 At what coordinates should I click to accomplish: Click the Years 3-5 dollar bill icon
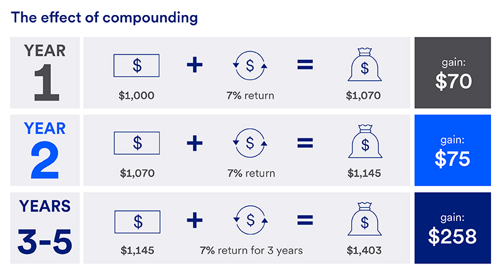click(x=137, y=220)
